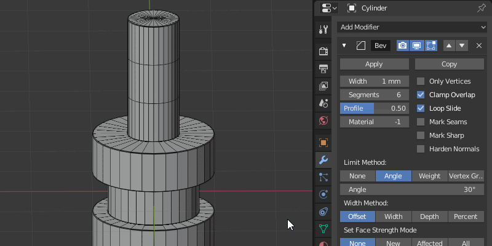
Task: Set Face Strength Mode to New
Action: (393, 242)
